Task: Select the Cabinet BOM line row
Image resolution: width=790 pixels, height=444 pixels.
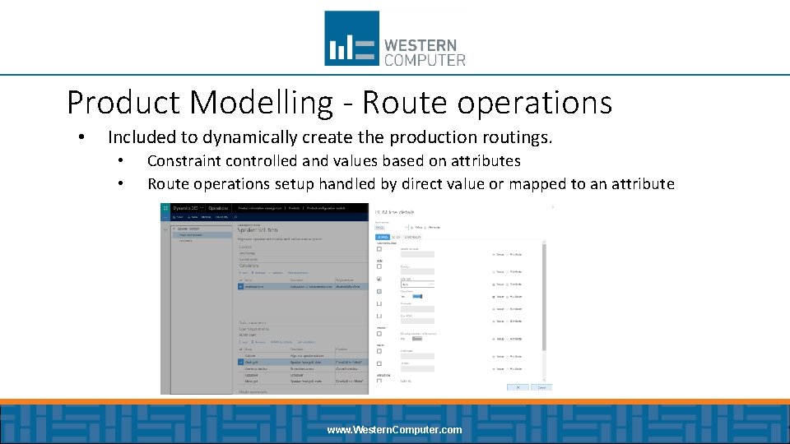Action: [x=303, y=355]
